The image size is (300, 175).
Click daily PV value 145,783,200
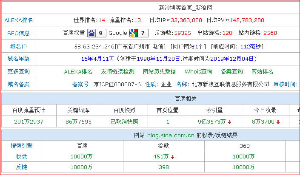coord(247,20)
